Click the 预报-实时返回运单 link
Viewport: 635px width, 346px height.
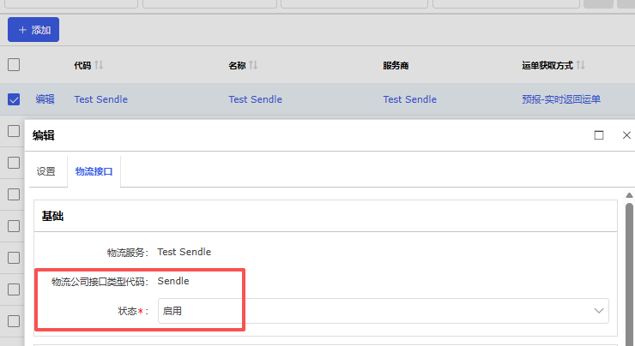tap(561, 99)
